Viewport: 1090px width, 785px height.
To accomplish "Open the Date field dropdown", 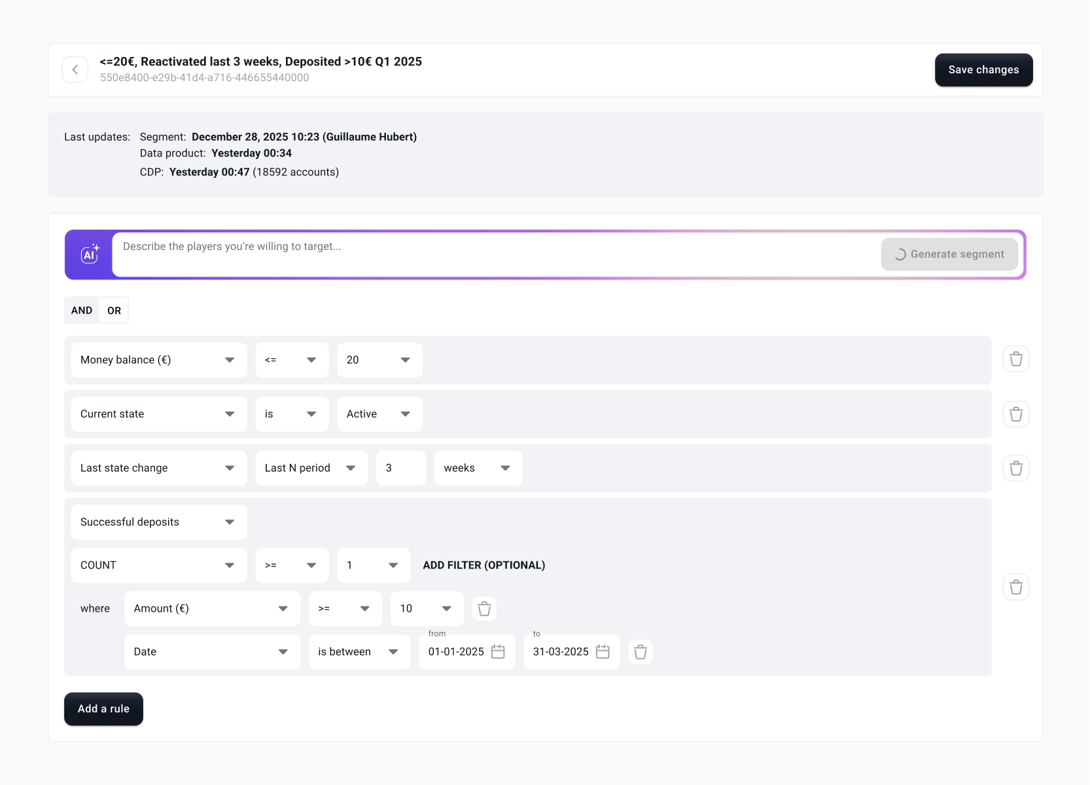I will [x=212, y=652].
